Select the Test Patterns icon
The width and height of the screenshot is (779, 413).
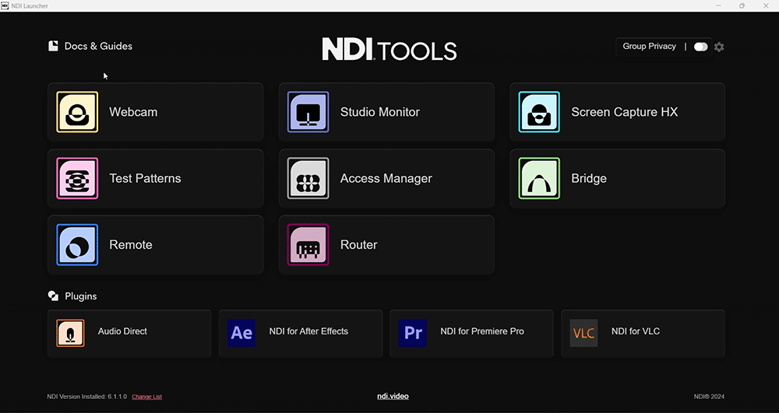click(x=77, y=178)
